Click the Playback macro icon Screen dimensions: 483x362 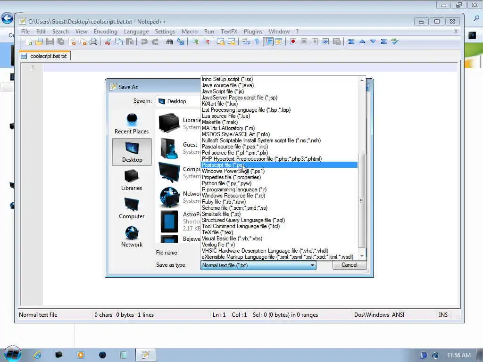[x=315, y=41]
